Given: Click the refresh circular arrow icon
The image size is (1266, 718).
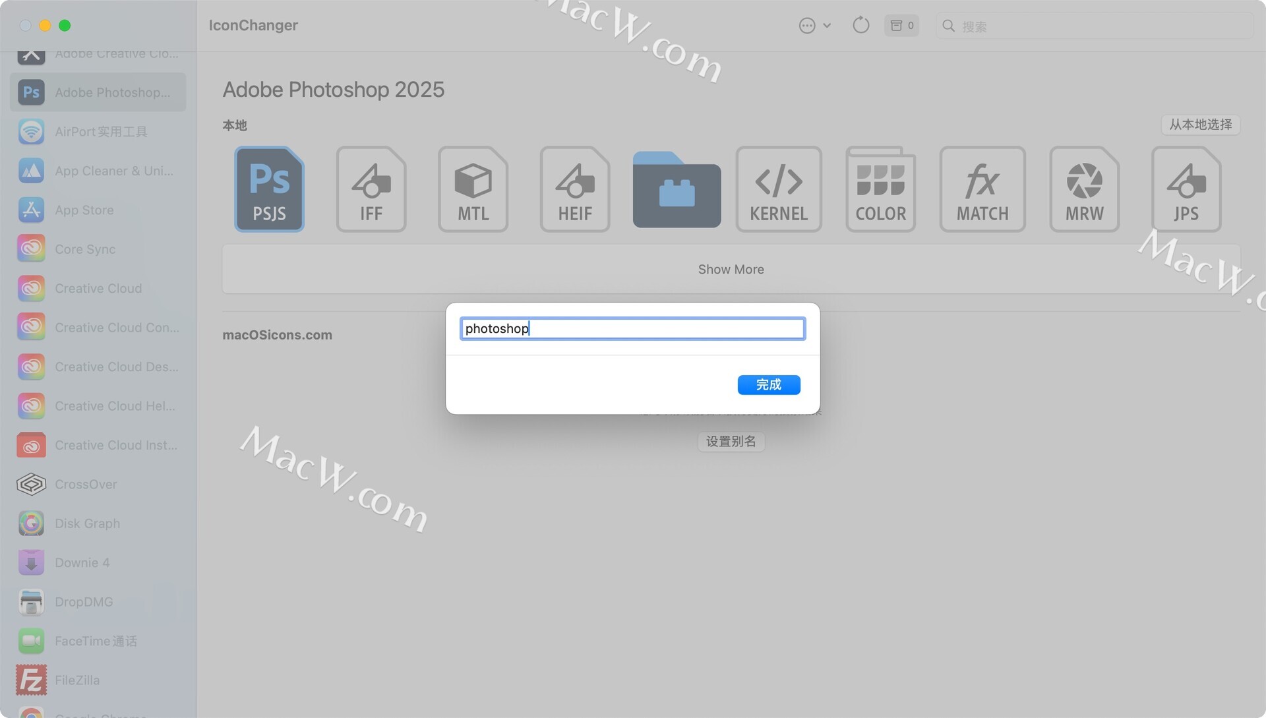Looking at the screenshot, I should (x=860, y=26).
